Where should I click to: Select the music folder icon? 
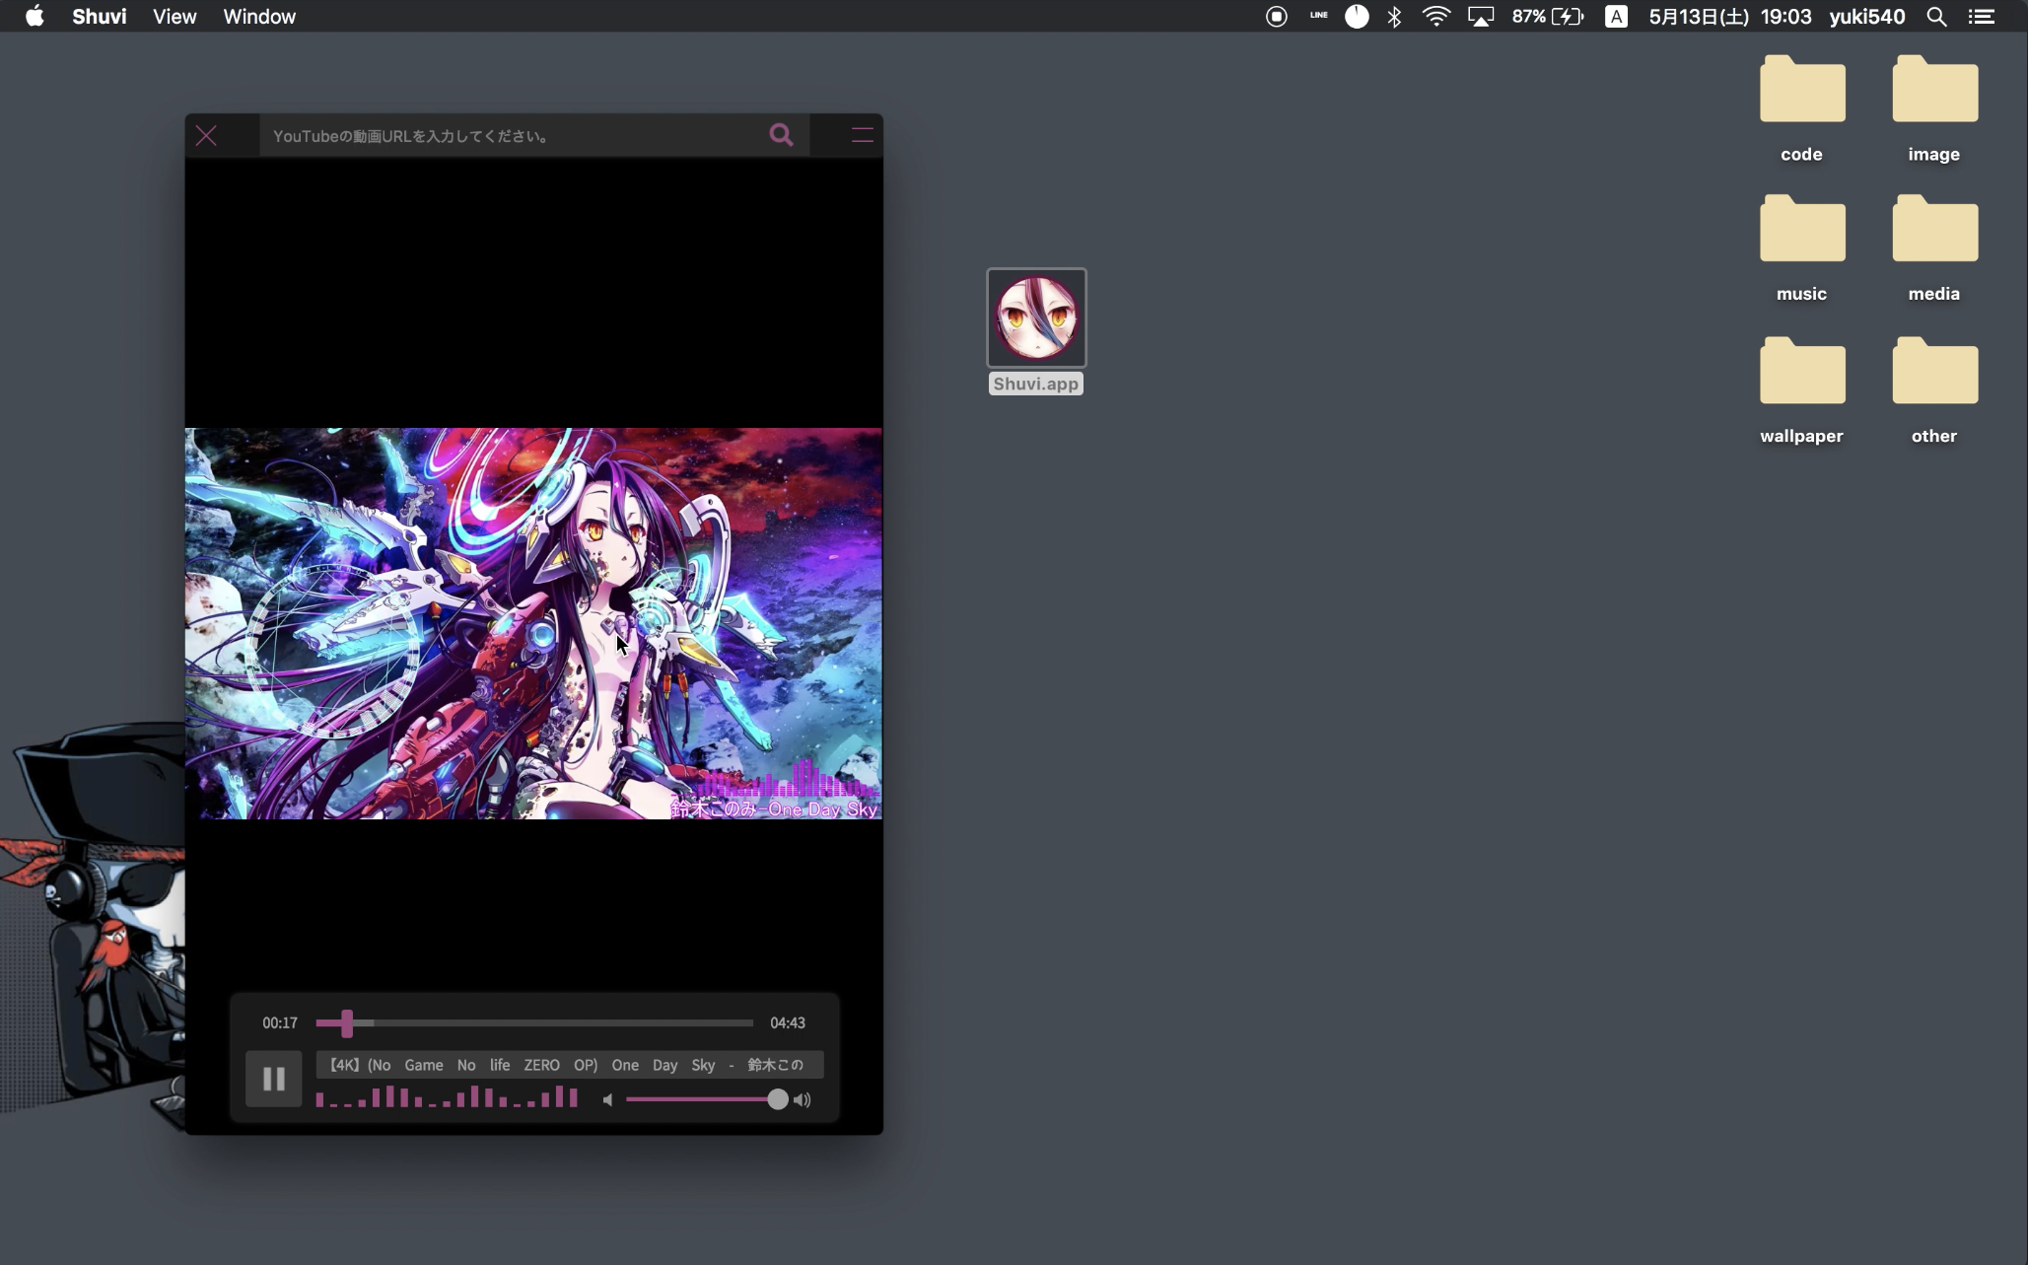pyautogui.click(x=1801, y=231)
